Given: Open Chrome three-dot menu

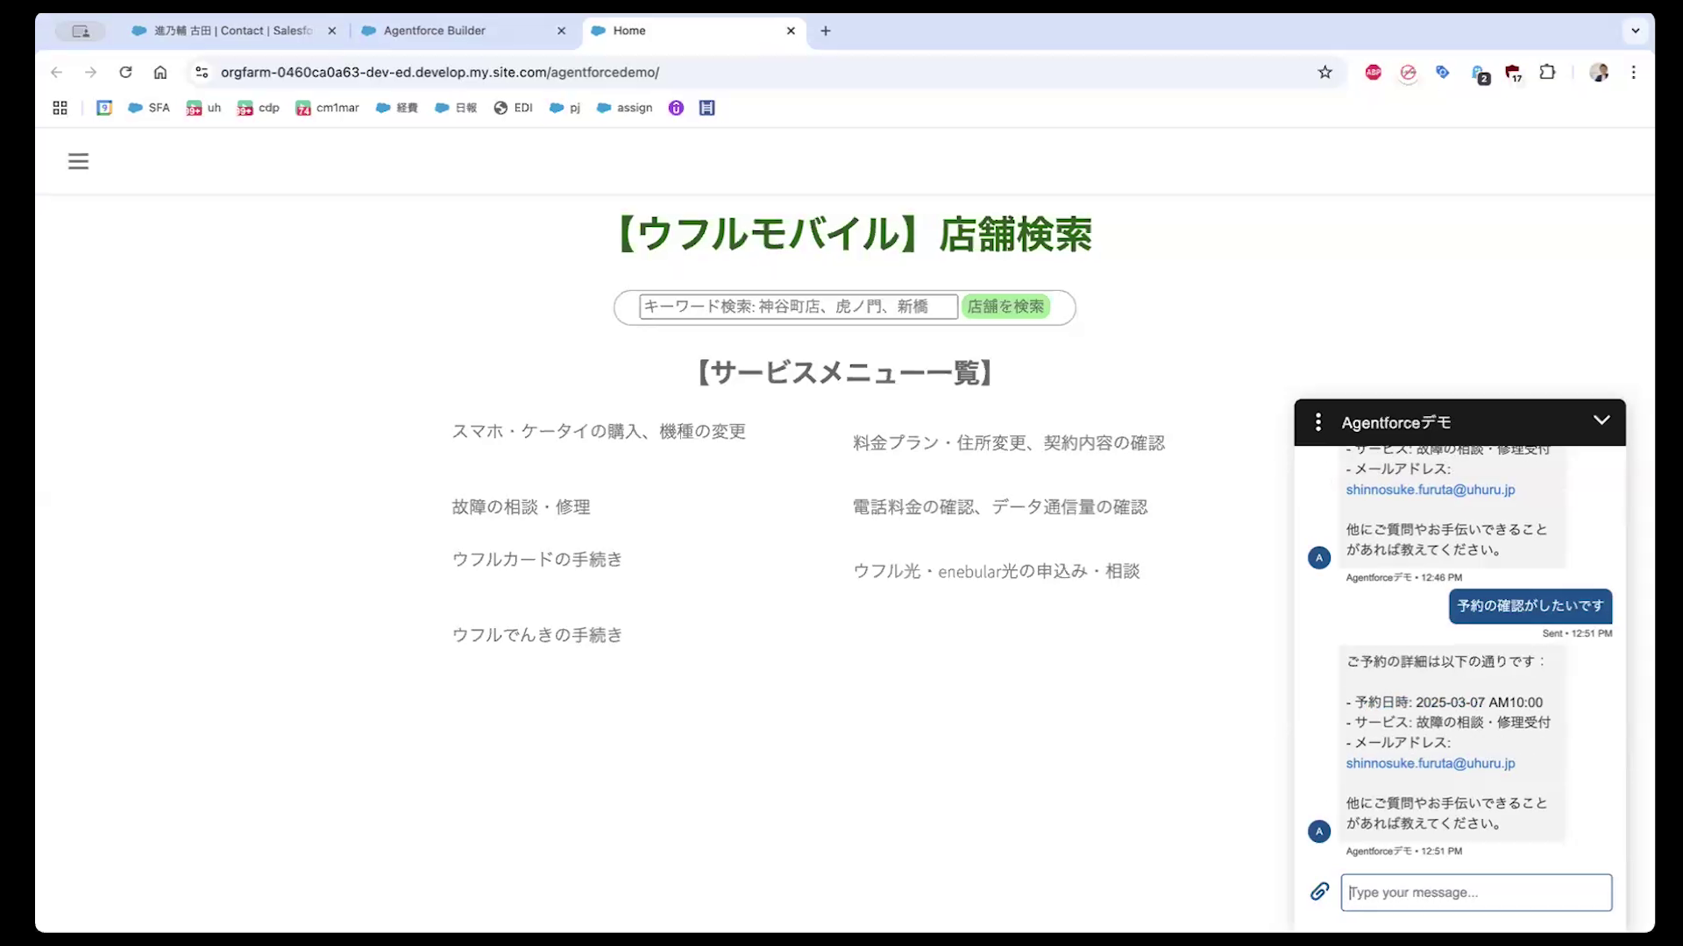Looking at the screenshot, I should coord(1633,73).
